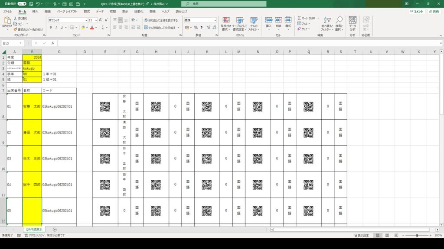Open 並べ替えとフィルター sort and filter

click(326, 23)
